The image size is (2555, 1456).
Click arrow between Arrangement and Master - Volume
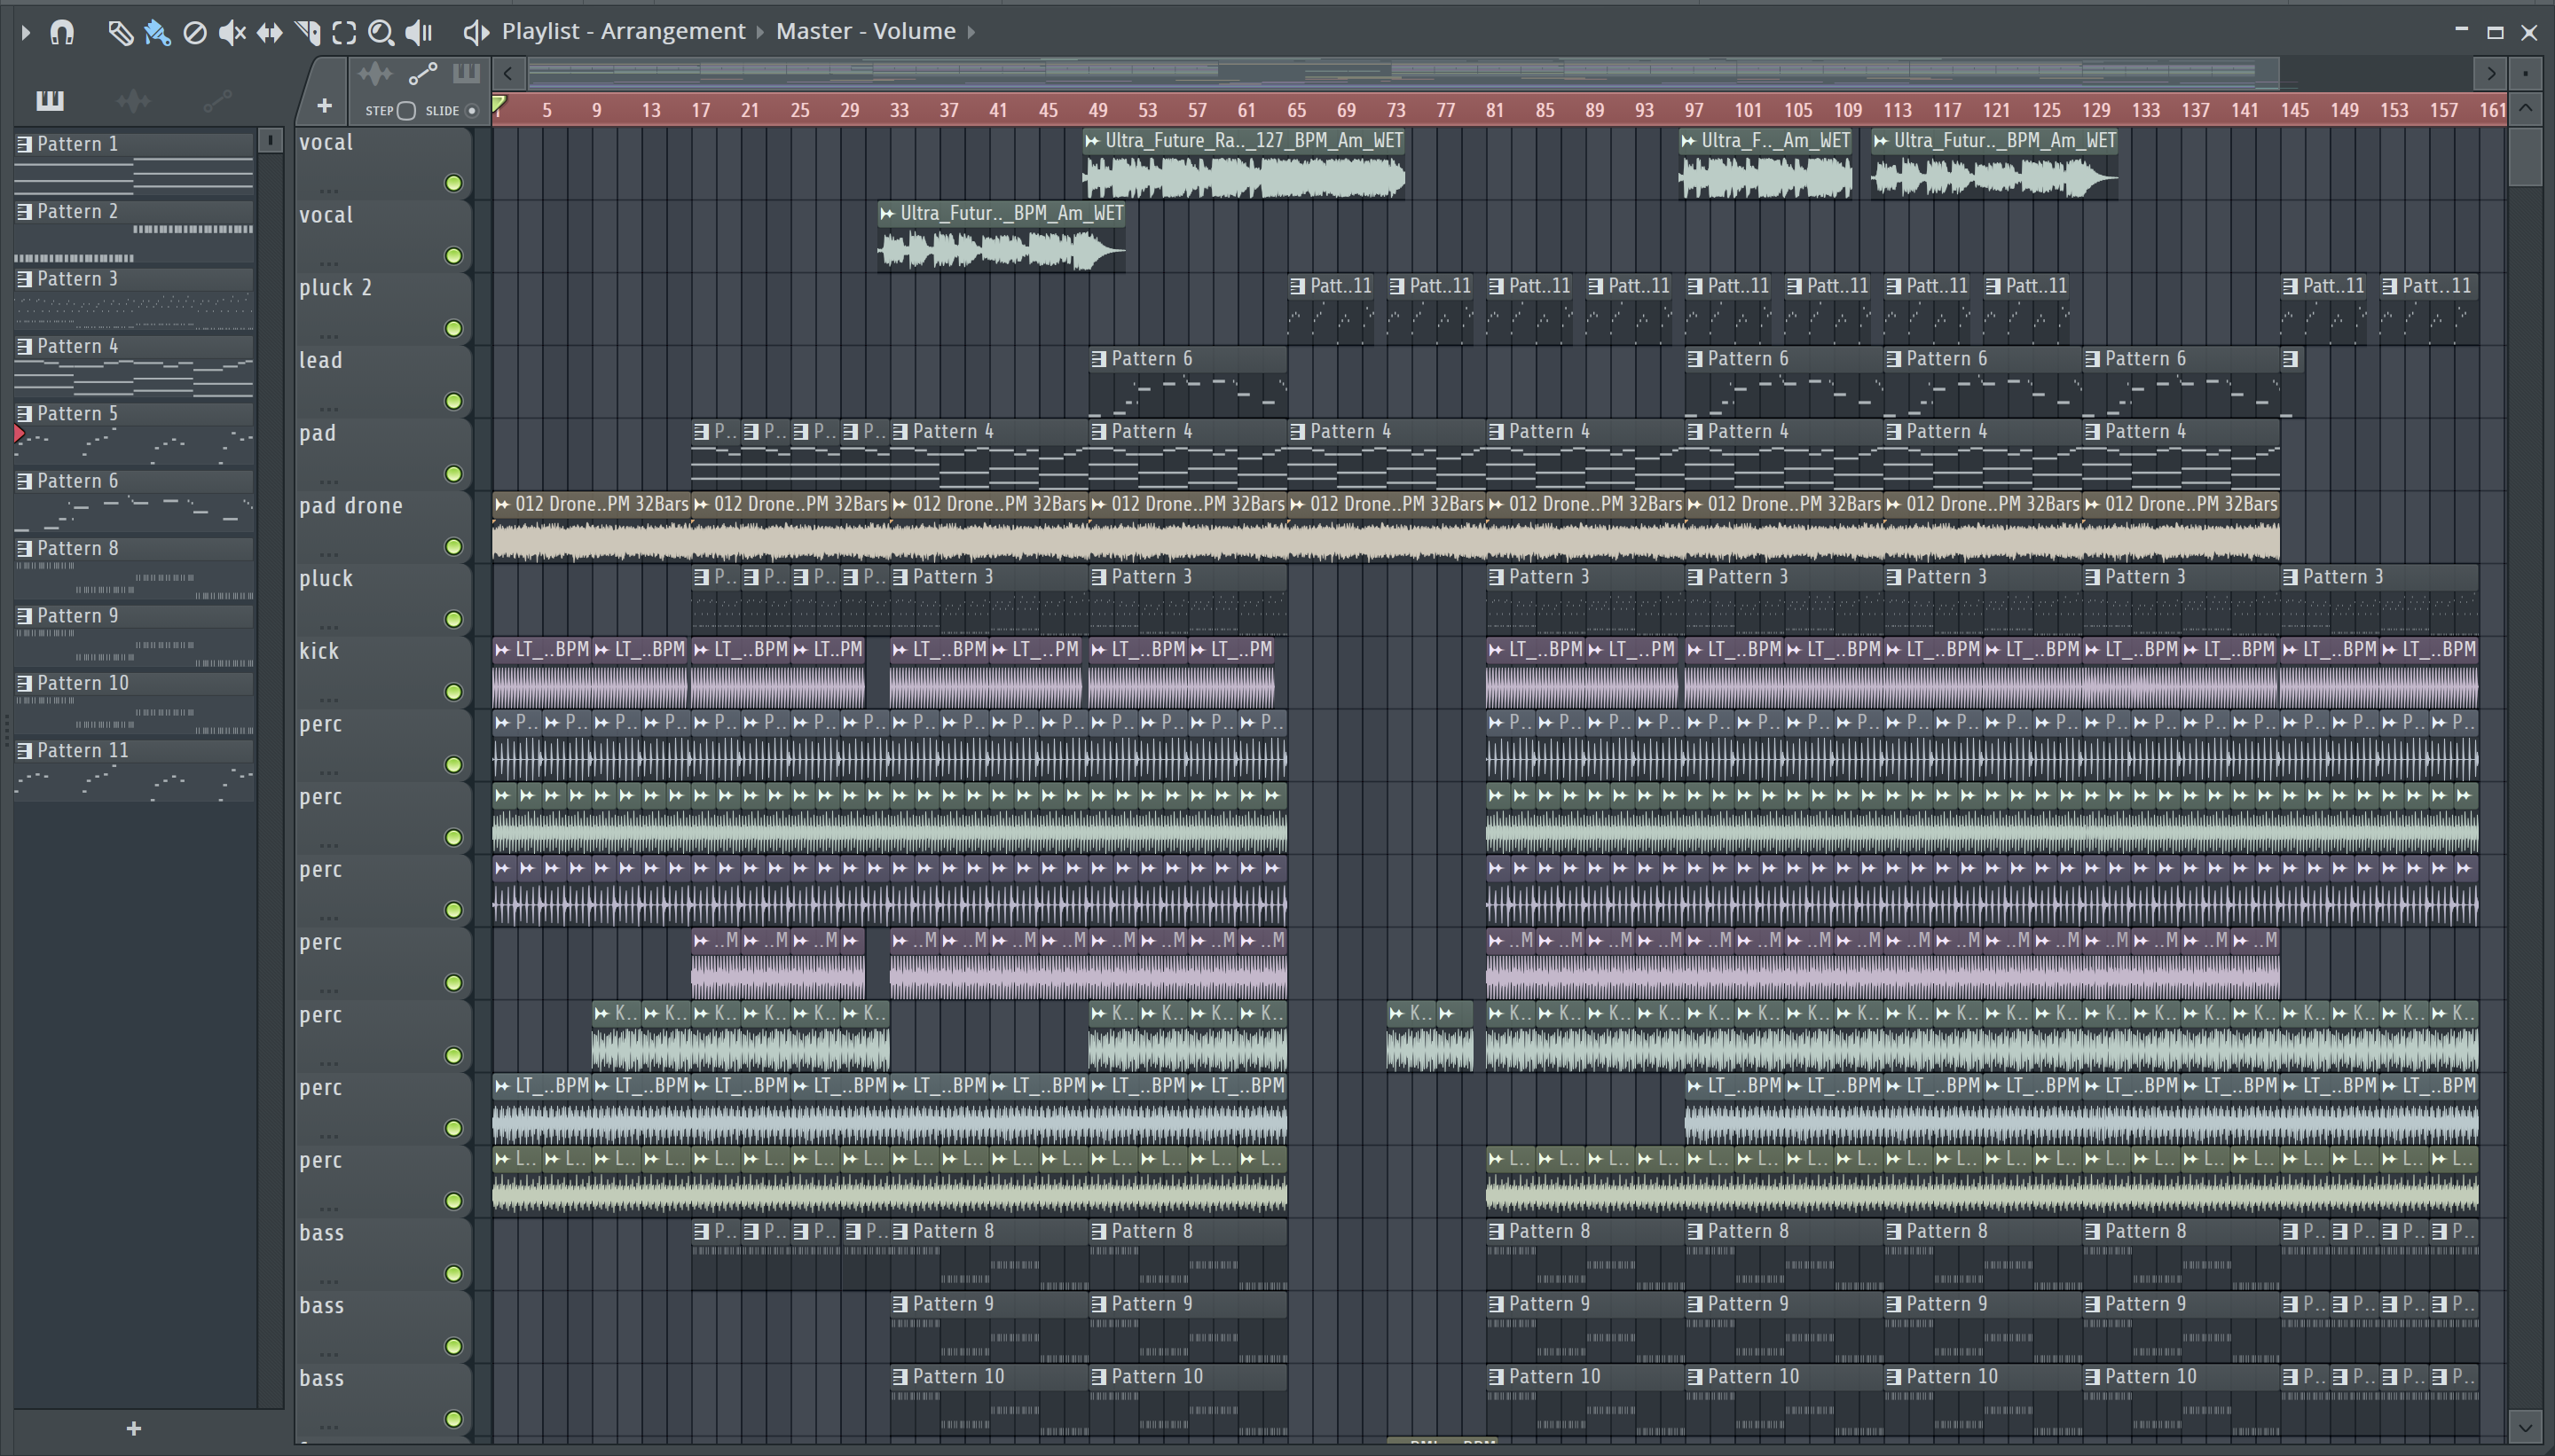(760, 33)
